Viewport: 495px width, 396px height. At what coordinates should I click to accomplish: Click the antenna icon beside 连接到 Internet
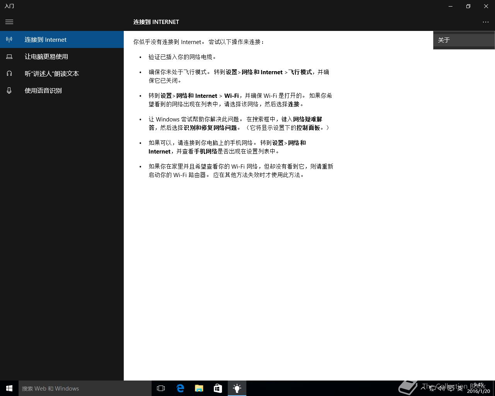point(9,39)
